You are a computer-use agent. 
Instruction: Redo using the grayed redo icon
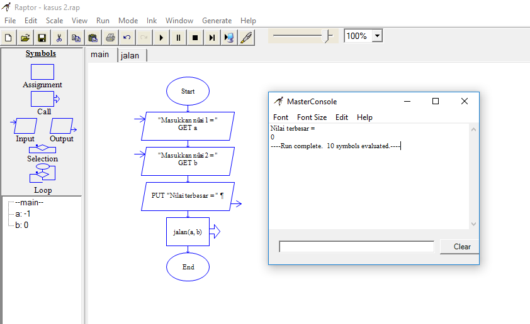(144, 38)
